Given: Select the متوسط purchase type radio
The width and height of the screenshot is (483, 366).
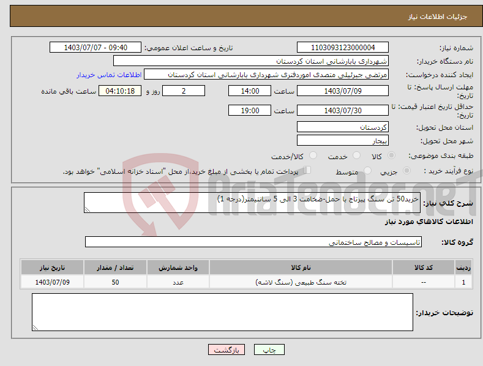Looking at the screenshot, I should tap(367, 170).
